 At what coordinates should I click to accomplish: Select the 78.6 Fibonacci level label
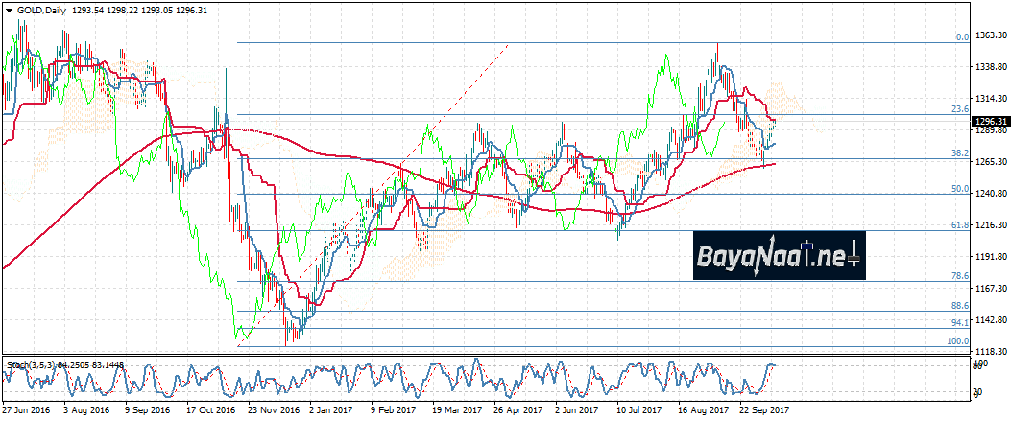pyautogui.click(x=959, y=276)
